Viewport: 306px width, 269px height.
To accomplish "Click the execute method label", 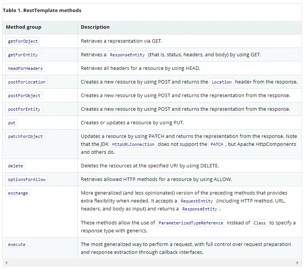I will 17,244.
